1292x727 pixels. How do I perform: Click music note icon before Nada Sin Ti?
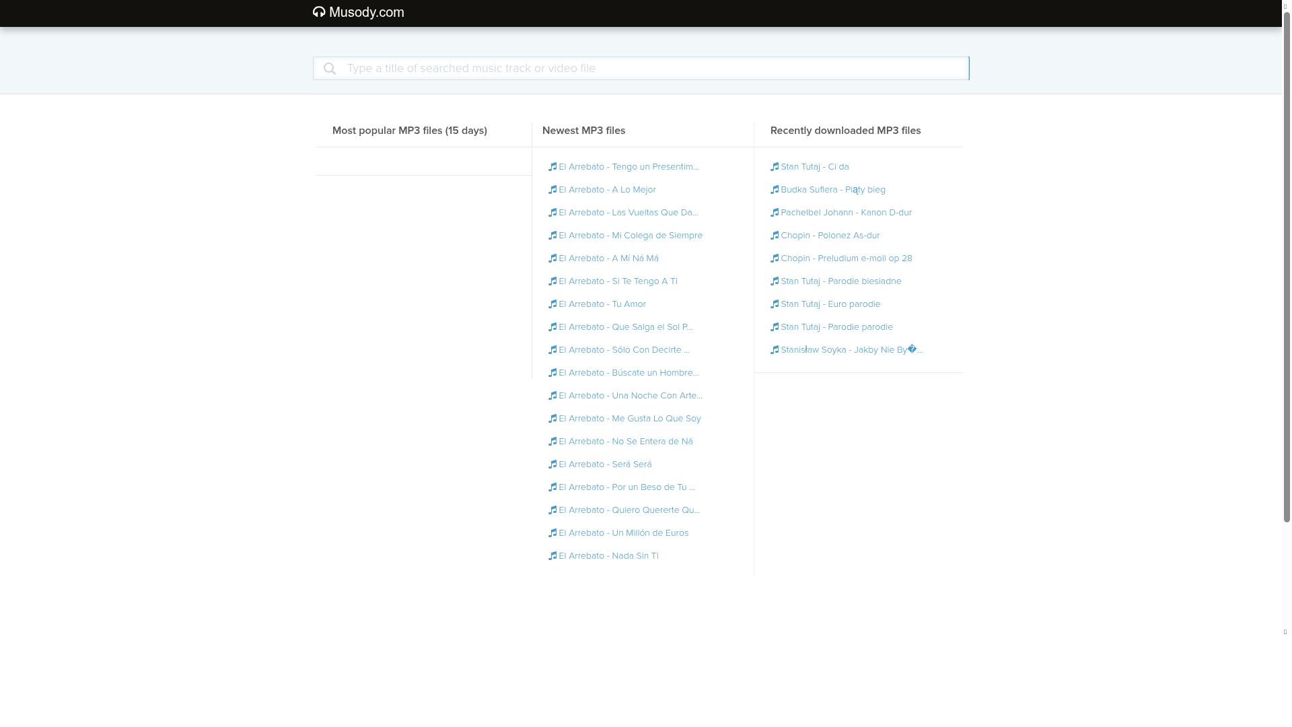[552, 556]
